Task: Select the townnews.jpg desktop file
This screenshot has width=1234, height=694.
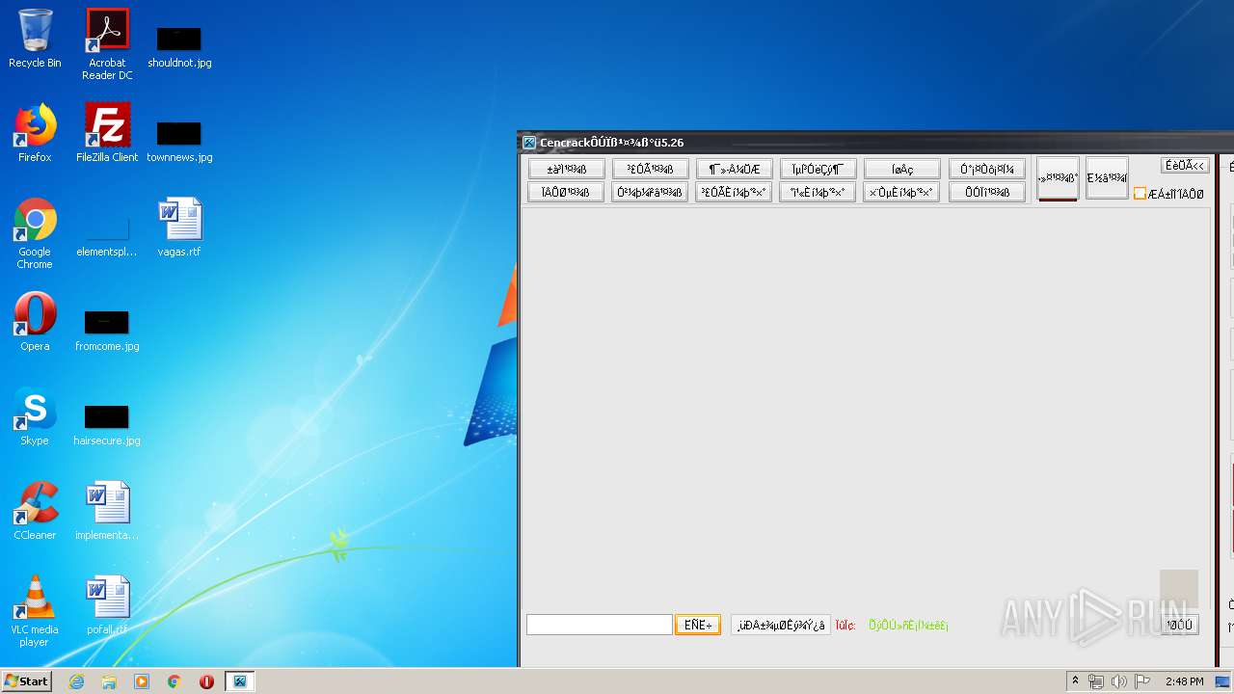Action: pos(179,141)
